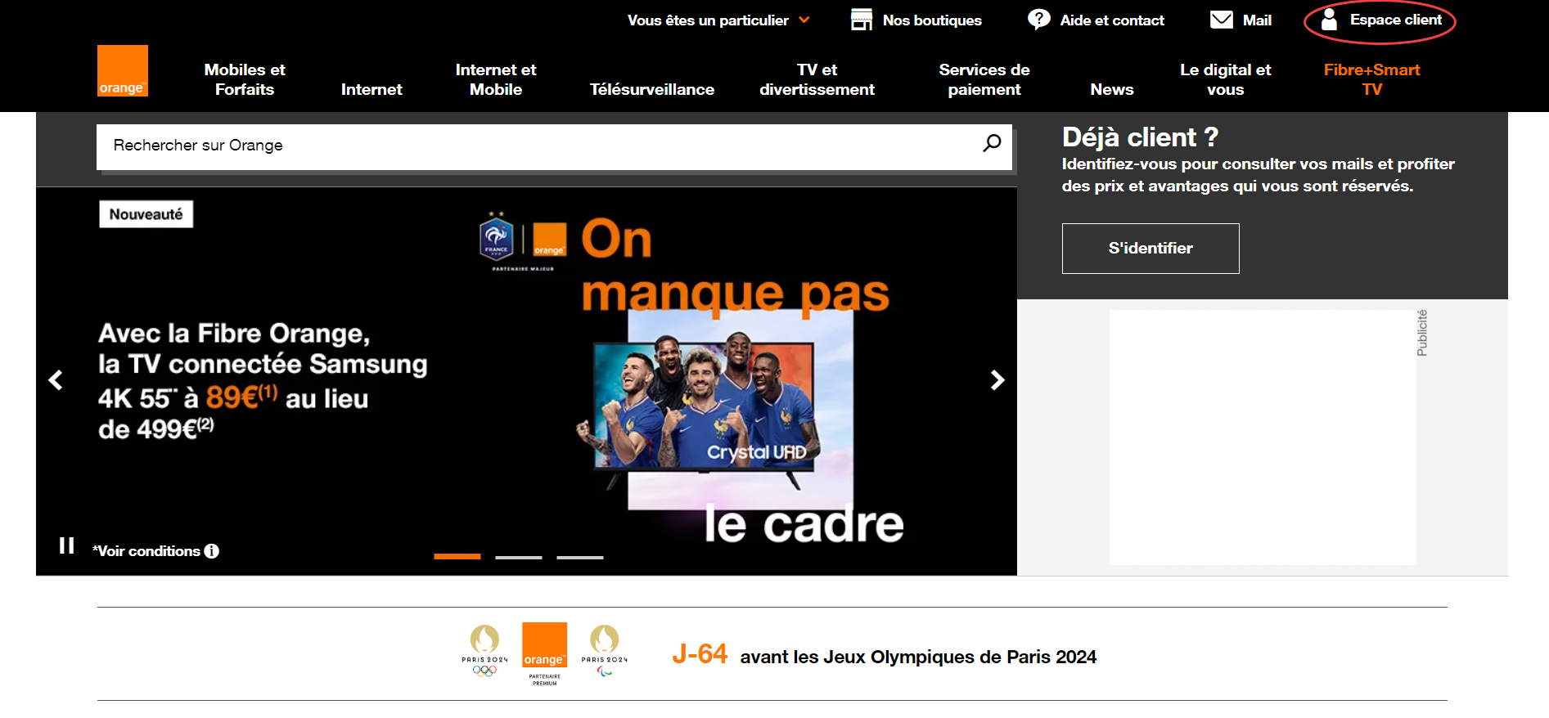The width and height of the screenshot is (1549, 718).
Task: Open Services de paiement menu
Action: [x=984, y=79]
